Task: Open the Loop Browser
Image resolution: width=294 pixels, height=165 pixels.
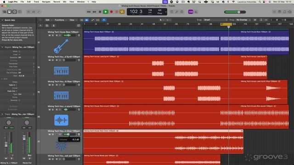Action: [x=284, y=12]
